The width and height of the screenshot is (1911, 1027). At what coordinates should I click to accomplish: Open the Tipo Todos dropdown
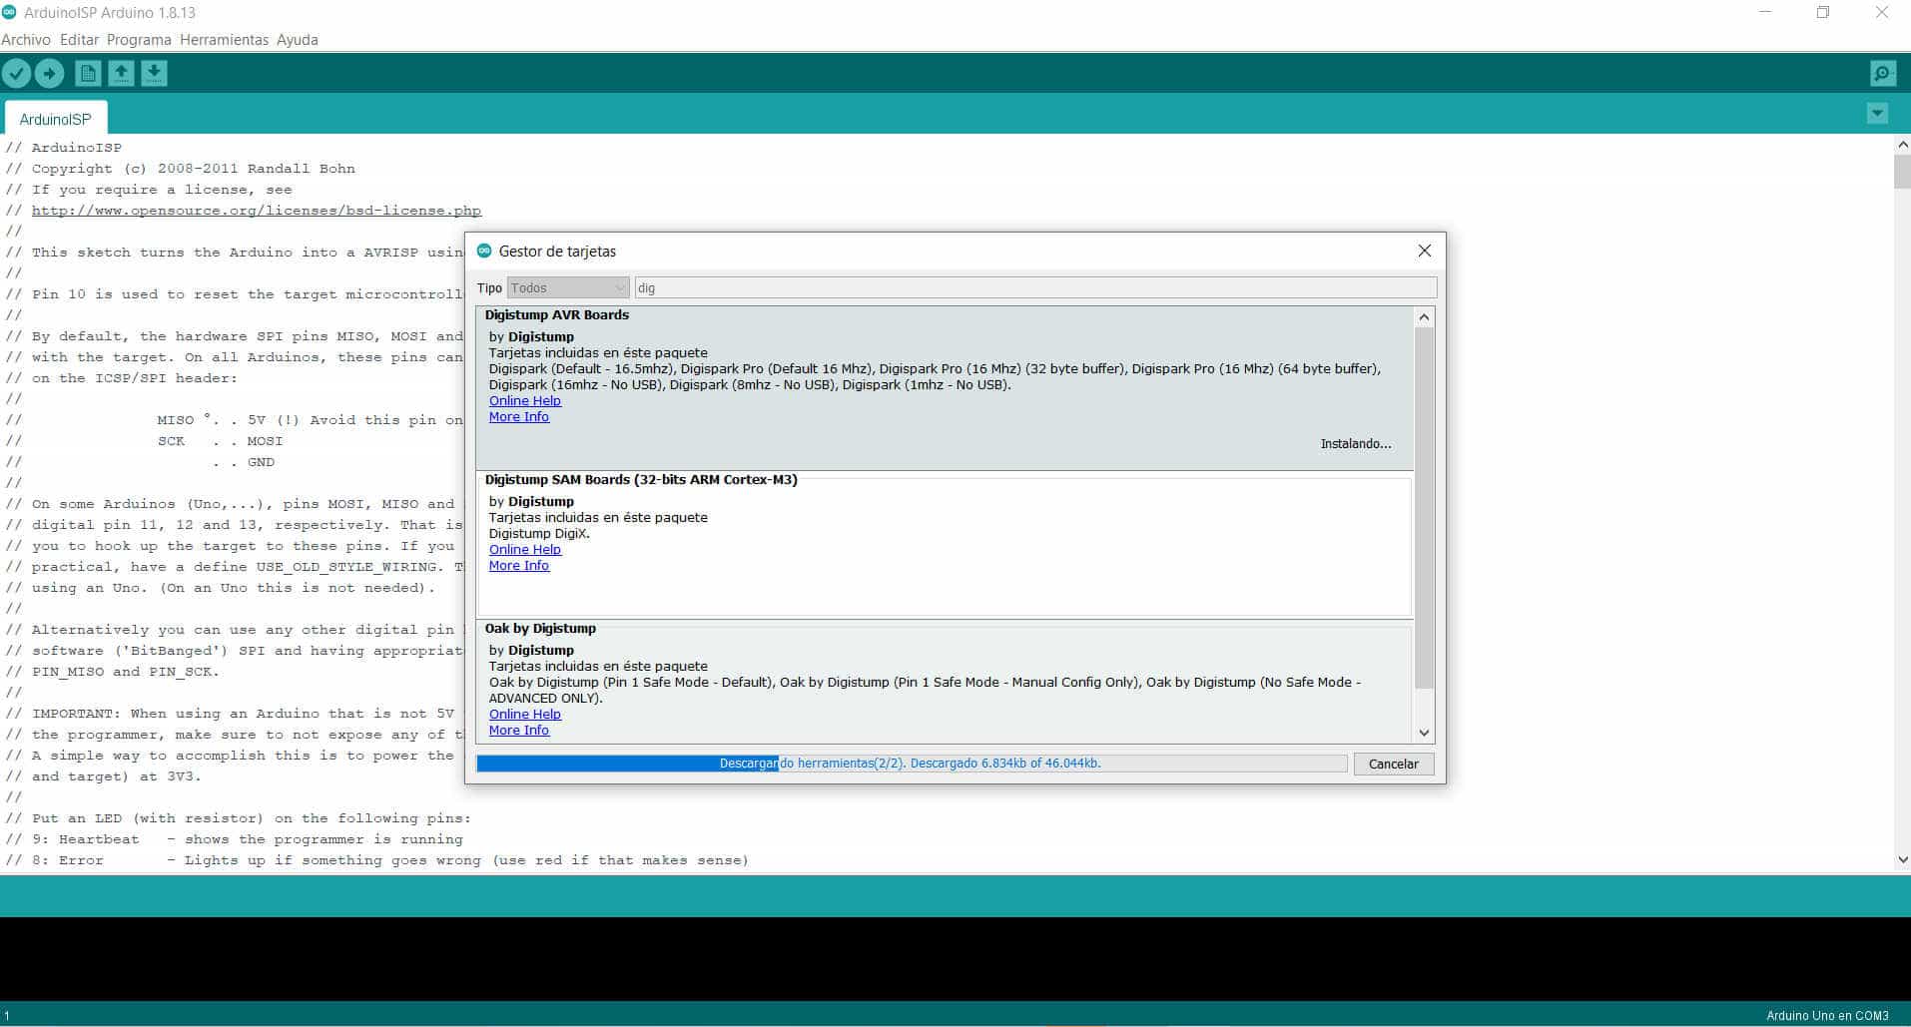point(568,287)
